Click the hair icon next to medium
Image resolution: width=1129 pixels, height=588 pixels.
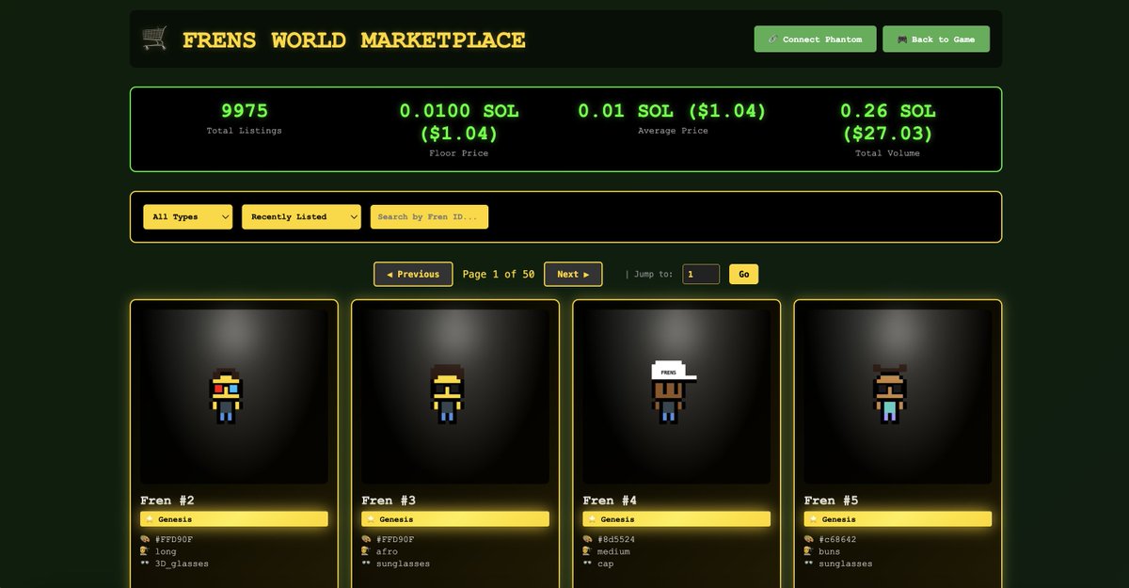point(587,551)
